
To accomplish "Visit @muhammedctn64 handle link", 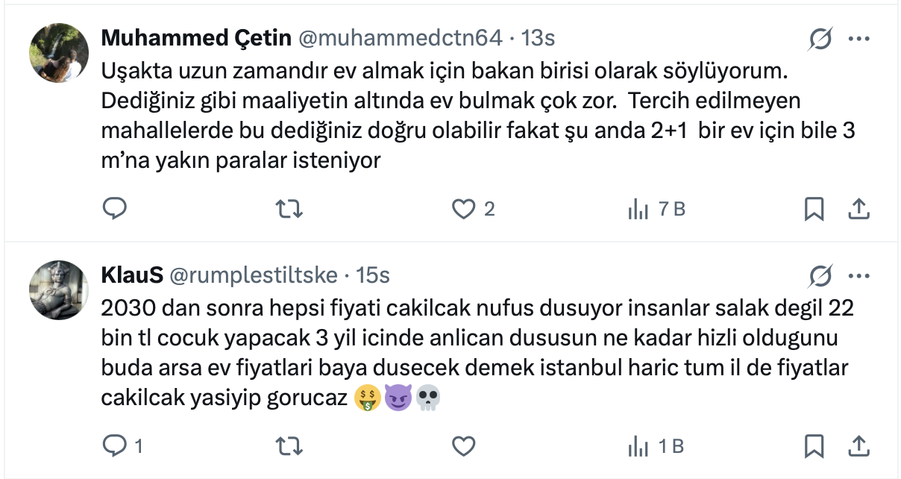I will (x=400, y=37).
